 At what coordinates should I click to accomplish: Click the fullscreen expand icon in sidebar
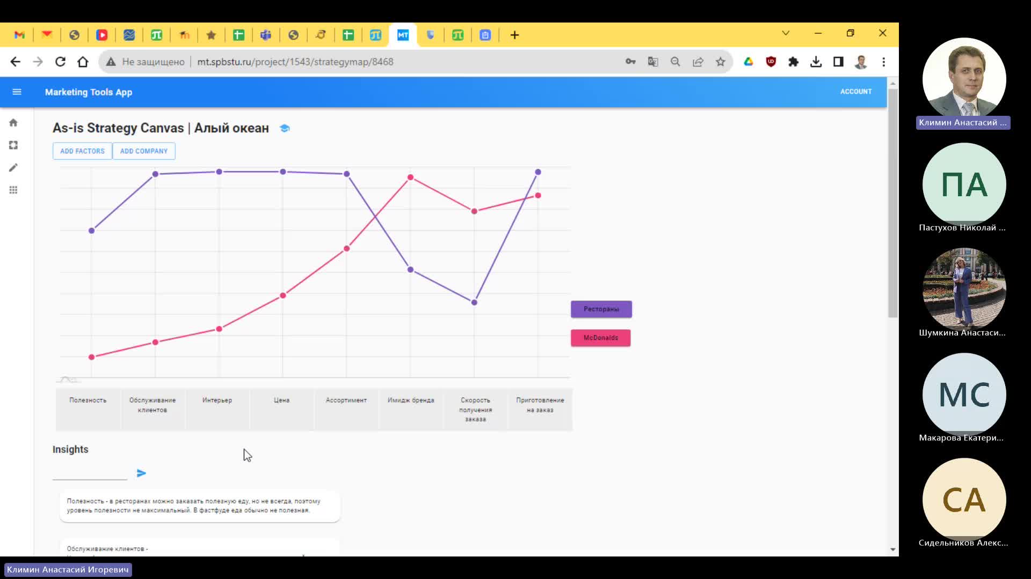pos(13,145)
